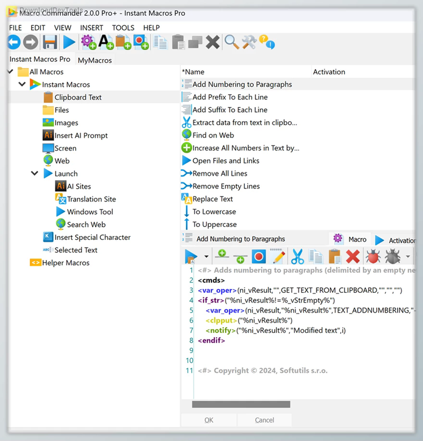
Task: Select the Activation tab in editor
Action: pyautogui.click(x=395, y=240)
